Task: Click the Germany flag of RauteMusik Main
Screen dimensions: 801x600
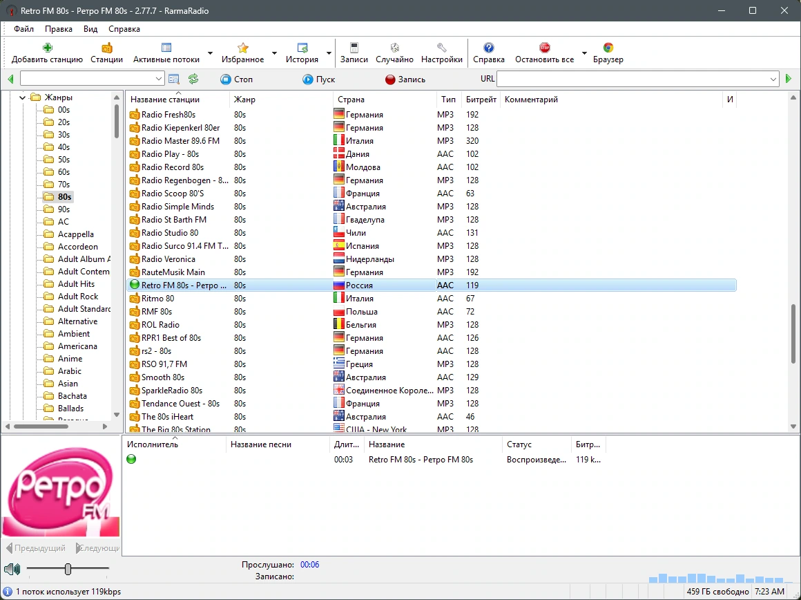Action: pyautogui.click(x=338, y=272)
